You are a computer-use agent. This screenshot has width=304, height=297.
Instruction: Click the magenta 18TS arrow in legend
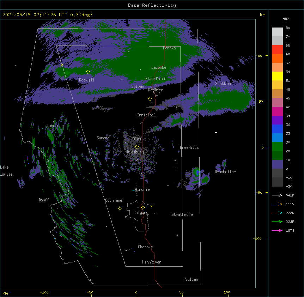(x=277, y=230)
